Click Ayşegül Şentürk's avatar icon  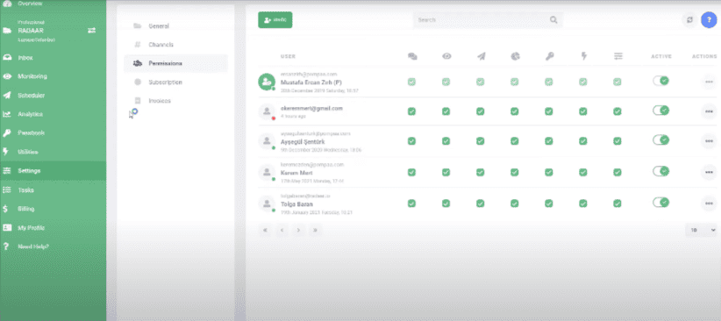[267, 141]
